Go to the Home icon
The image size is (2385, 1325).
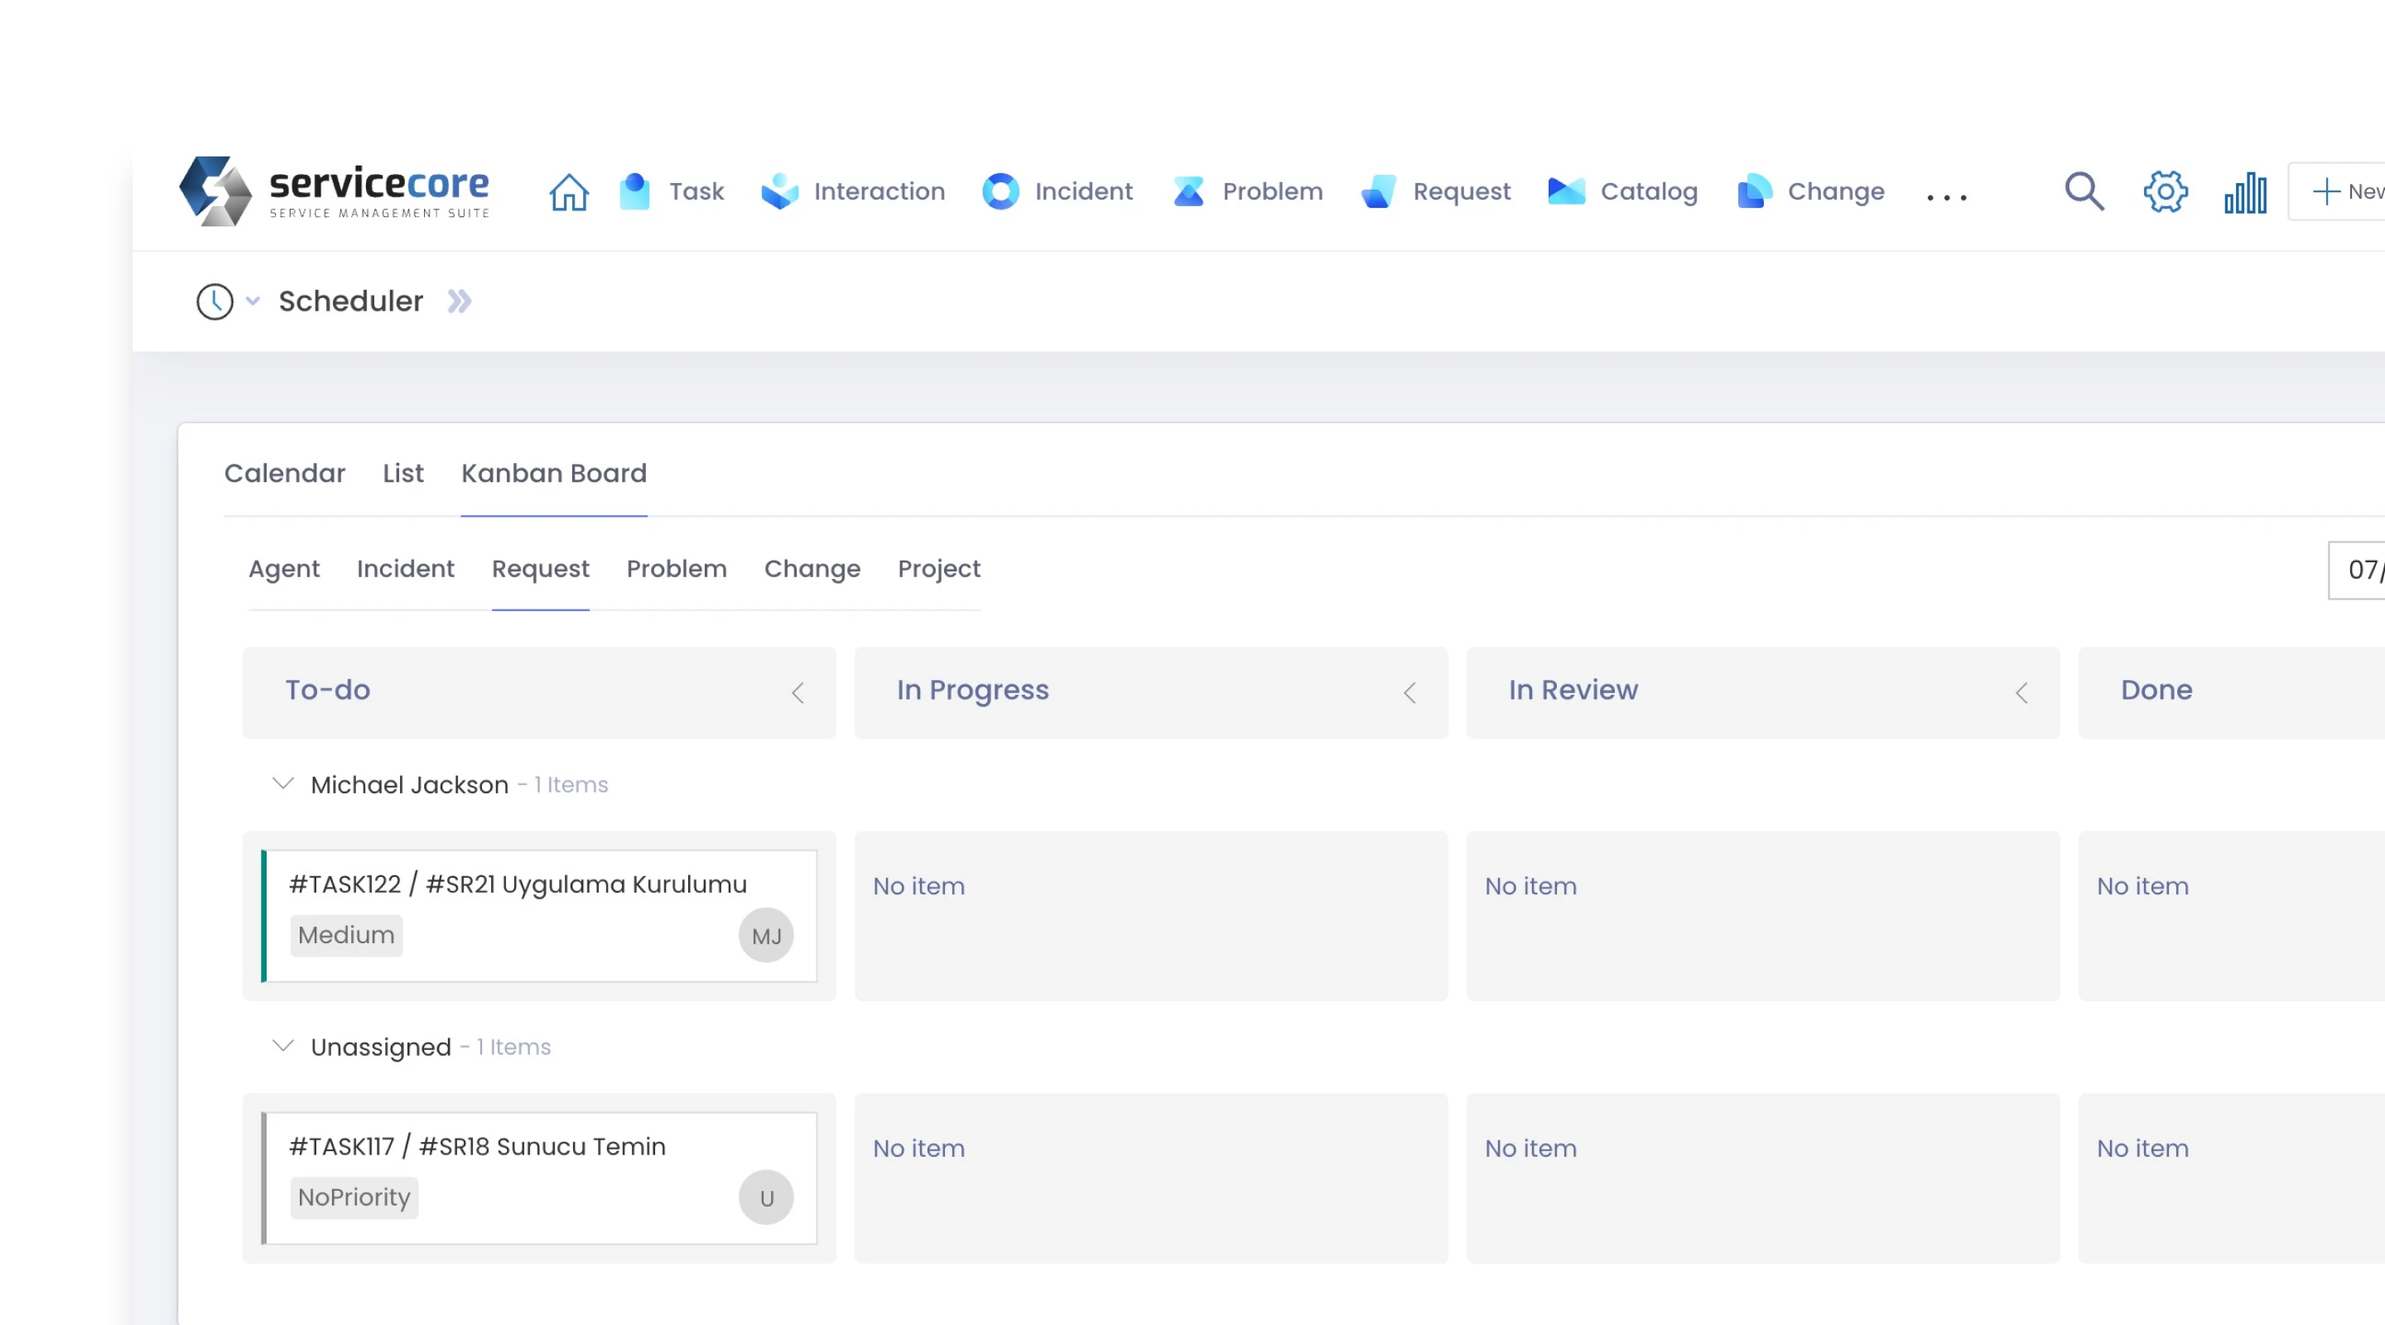click(x=568, y=191)
